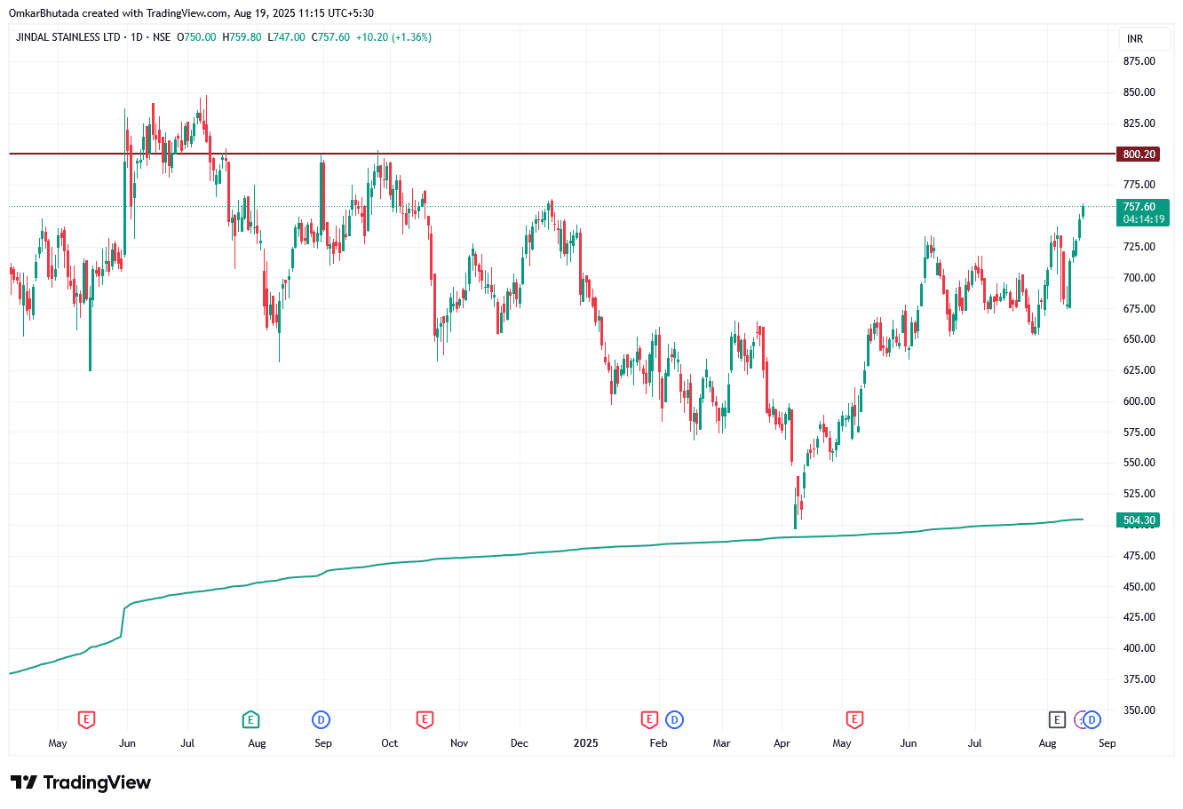Click the 575.00 price axis label
The image size is (1183, 809).
[x=1139, y=432]
